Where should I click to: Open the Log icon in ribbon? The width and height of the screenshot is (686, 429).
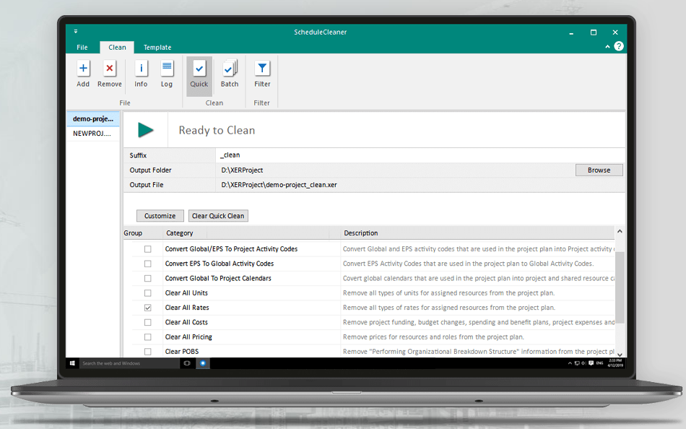pyautogui.click(x=167, y=69)
